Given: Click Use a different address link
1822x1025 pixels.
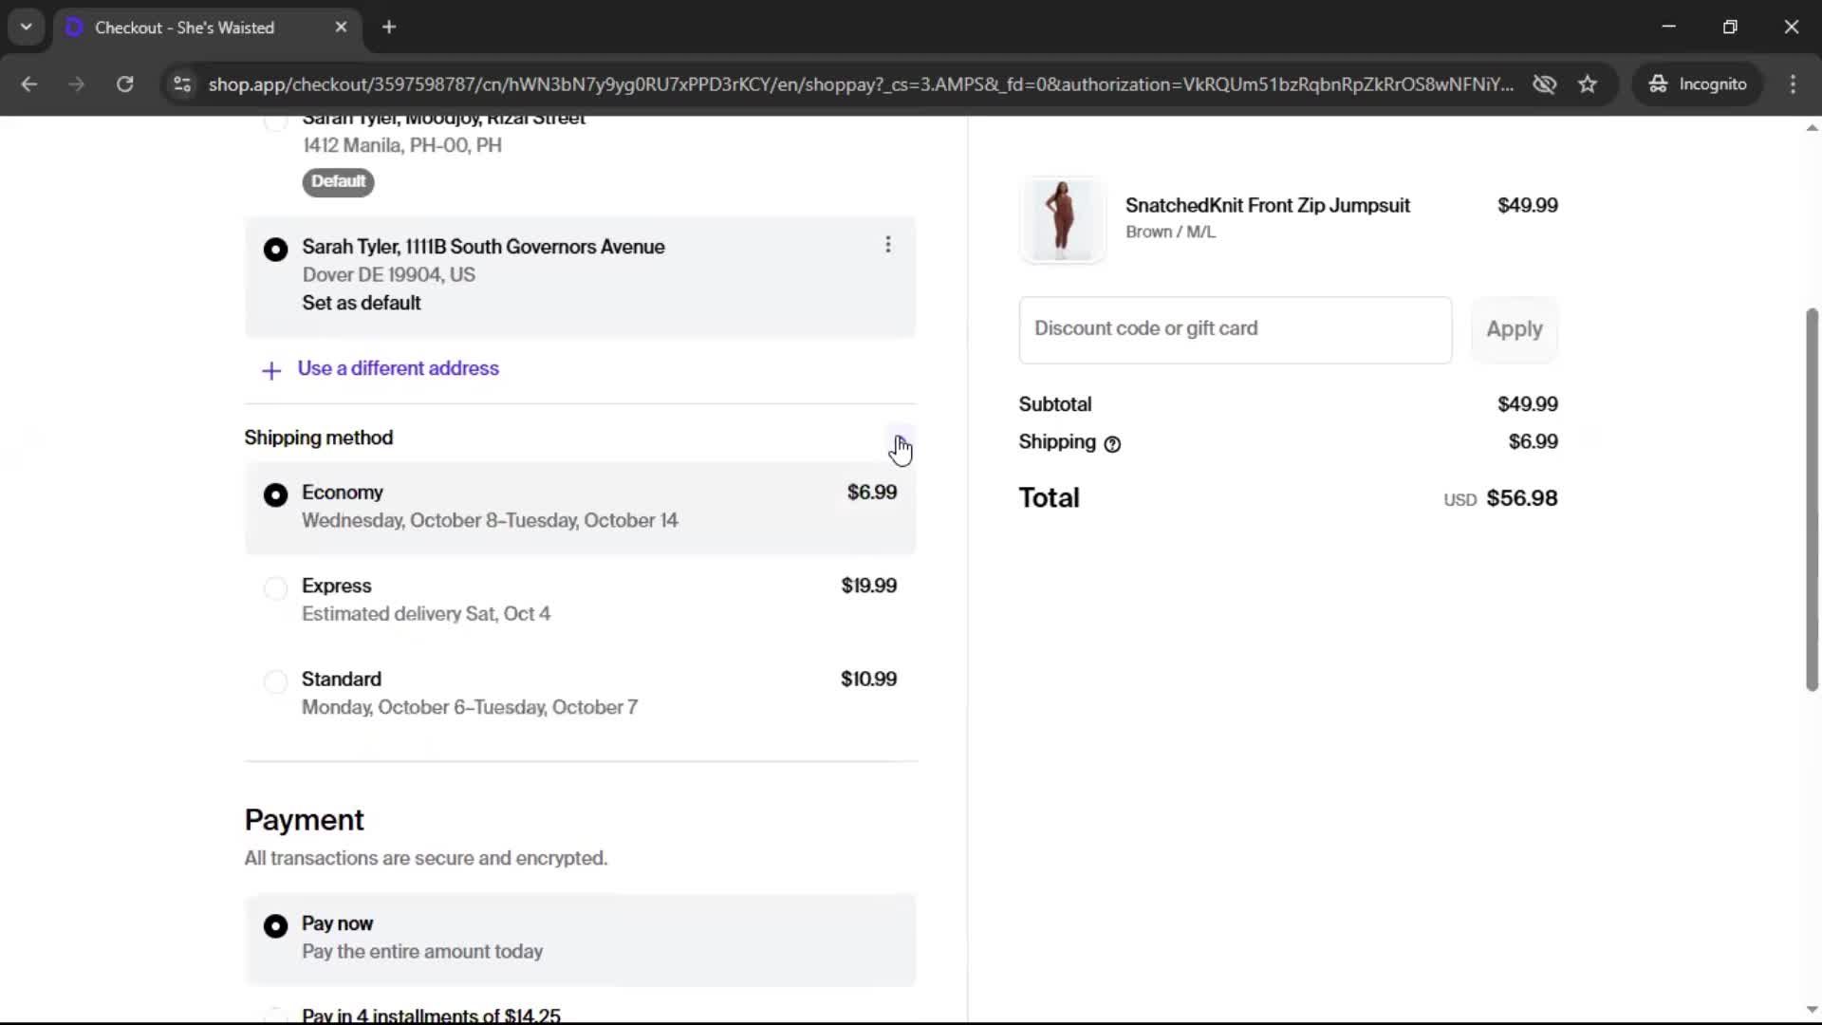Looking at the screenshot, I should pos(398,369).
